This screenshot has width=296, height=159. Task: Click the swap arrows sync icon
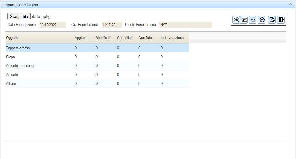[x=253, y=20]
